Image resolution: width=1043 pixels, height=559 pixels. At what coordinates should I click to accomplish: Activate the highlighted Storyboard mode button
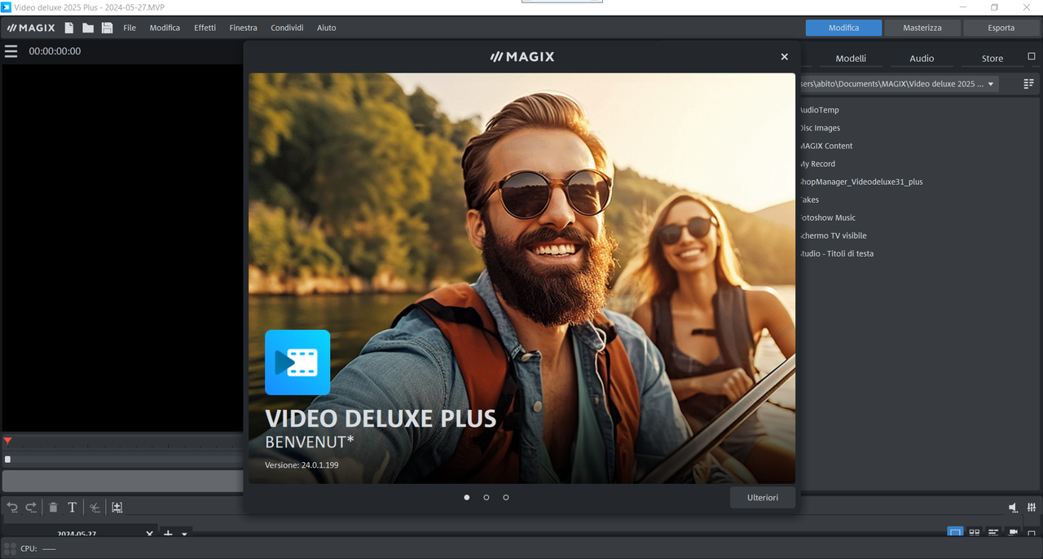point(955,532)
